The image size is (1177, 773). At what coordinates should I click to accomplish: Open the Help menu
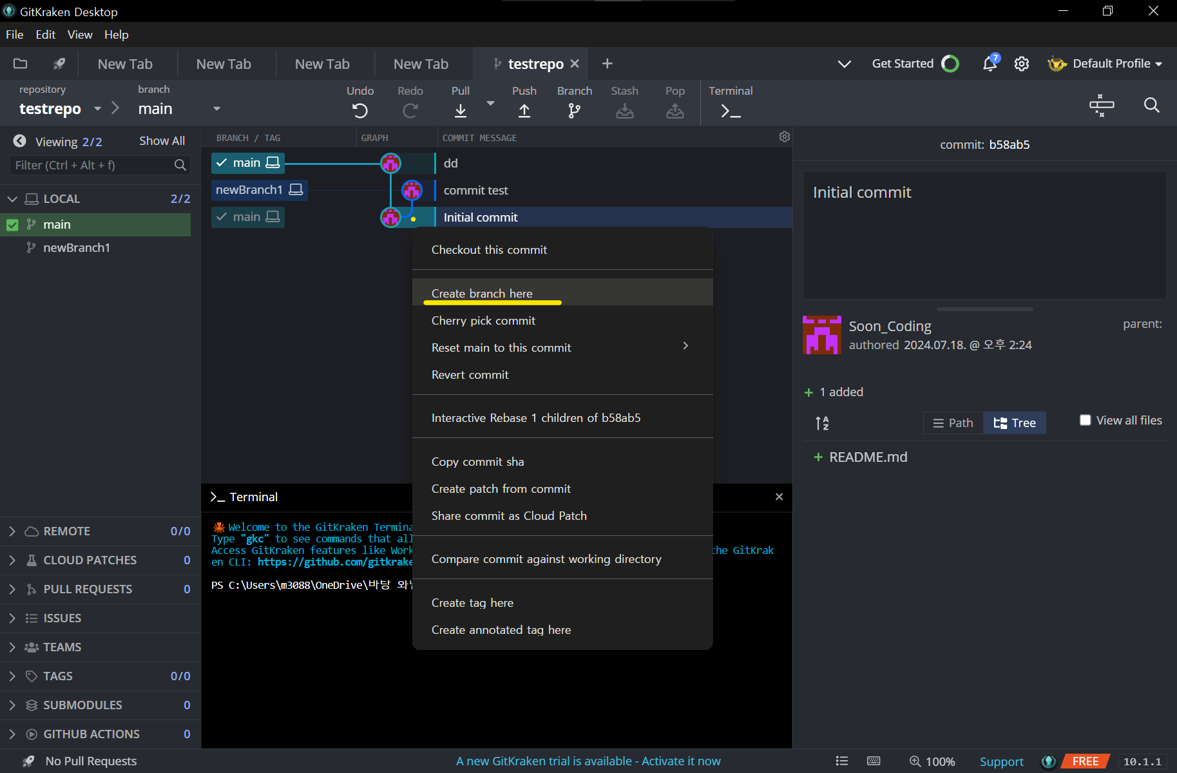(117, 35)
